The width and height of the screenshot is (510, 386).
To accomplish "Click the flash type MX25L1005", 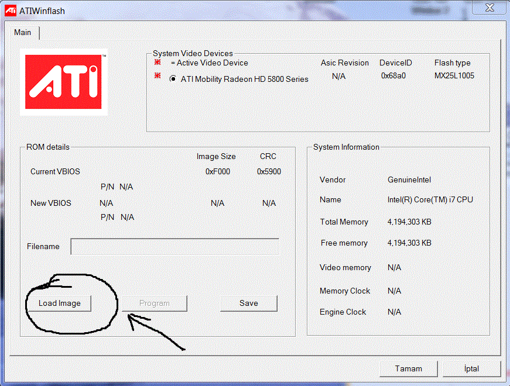I will [454, 75].
